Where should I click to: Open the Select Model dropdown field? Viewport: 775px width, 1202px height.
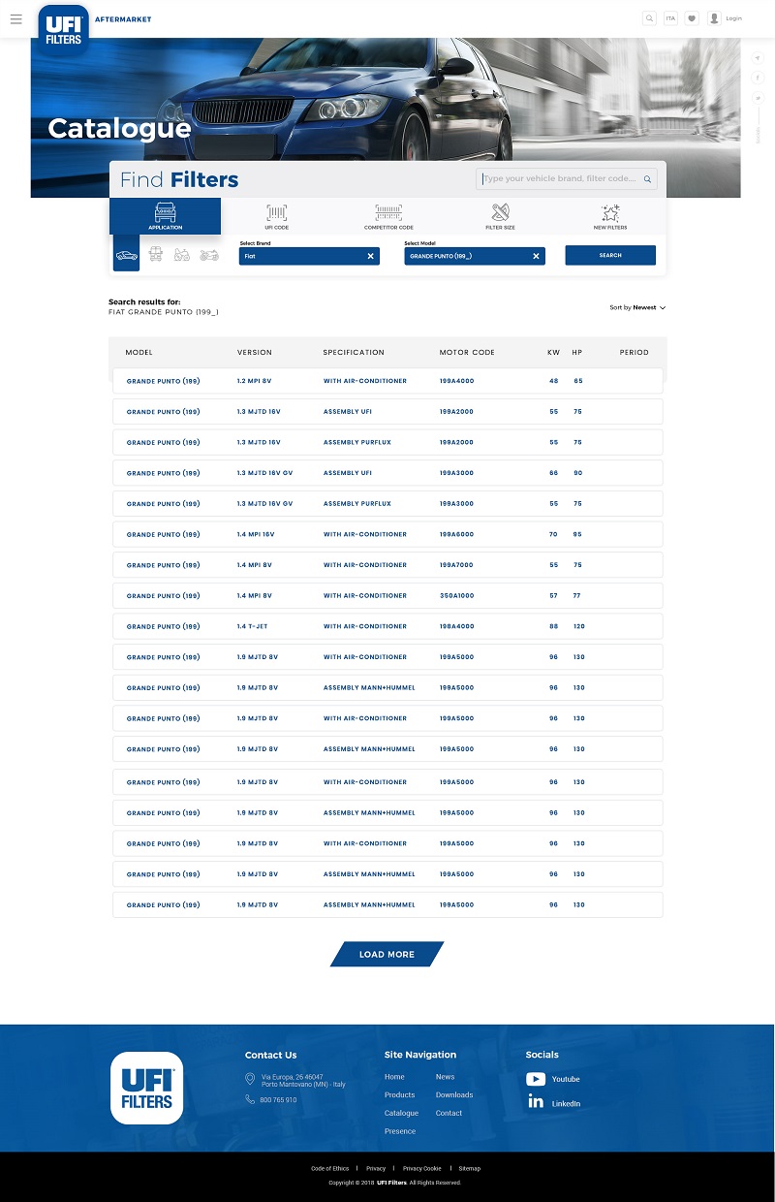pos(467,256)
